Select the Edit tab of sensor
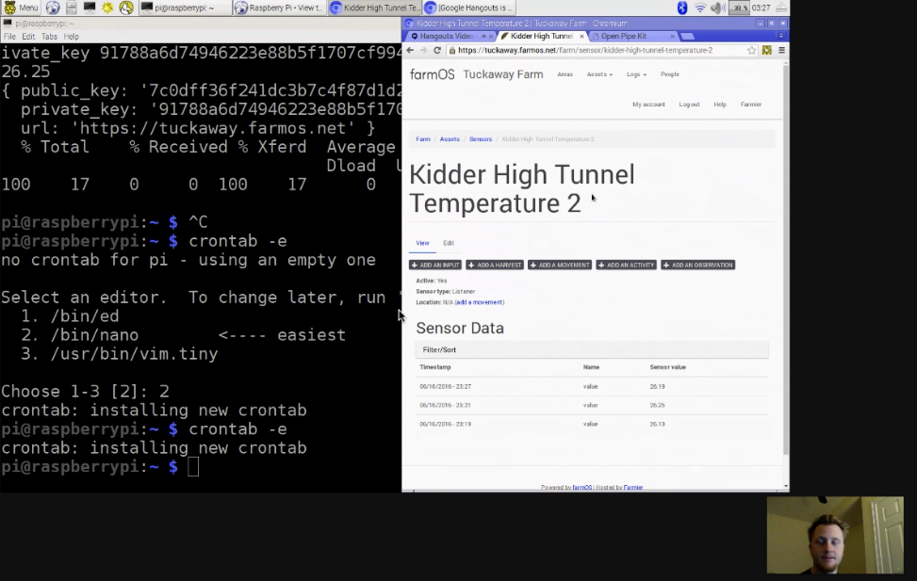 pos(449,243)
